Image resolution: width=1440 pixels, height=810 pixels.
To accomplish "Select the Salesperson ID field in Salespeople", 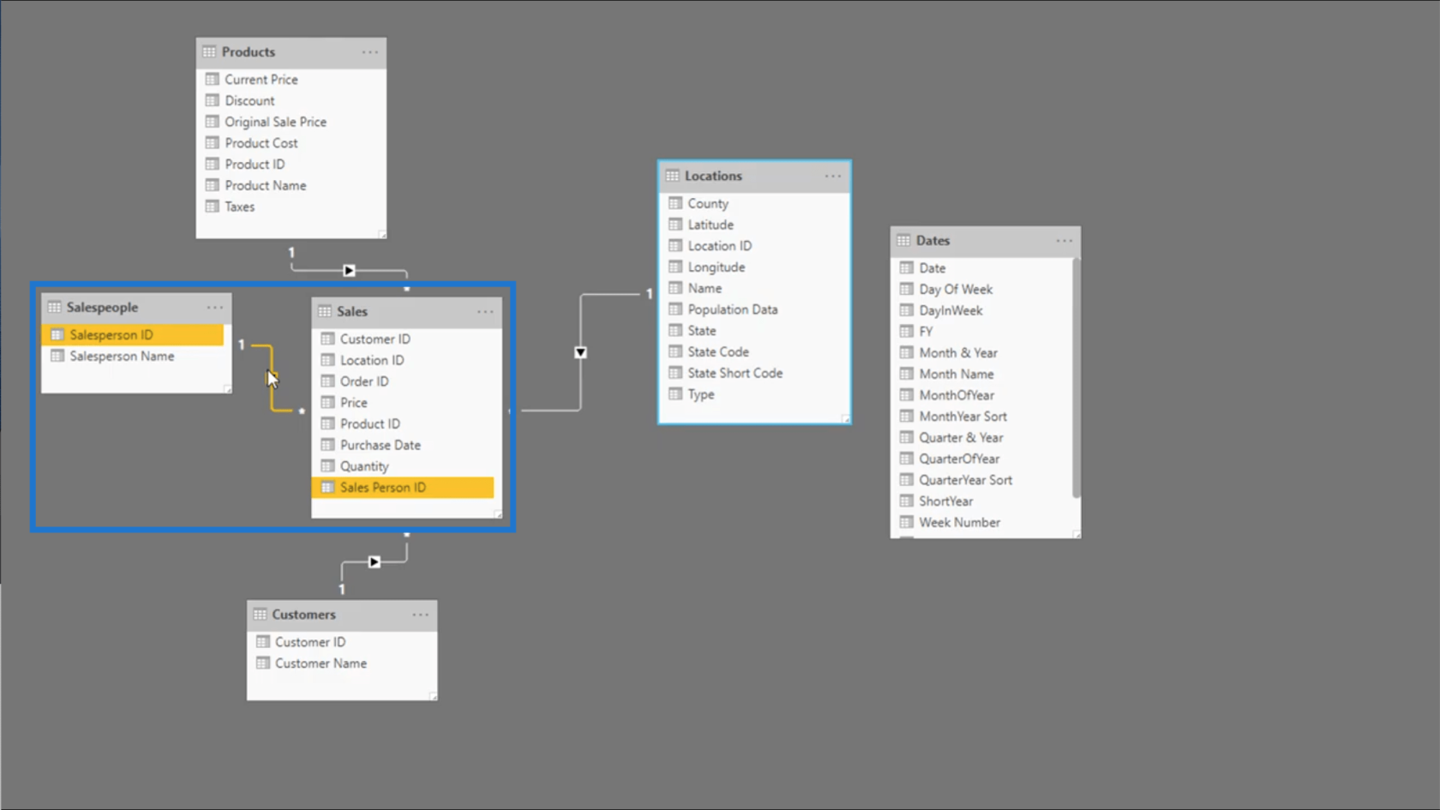I will tap(133, 335).
